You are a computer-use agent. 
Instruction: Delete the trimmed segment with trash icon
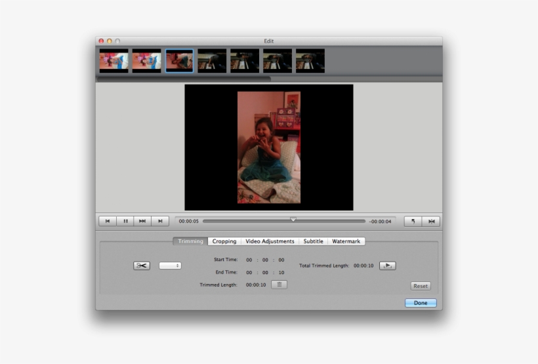tap(279, 285)
